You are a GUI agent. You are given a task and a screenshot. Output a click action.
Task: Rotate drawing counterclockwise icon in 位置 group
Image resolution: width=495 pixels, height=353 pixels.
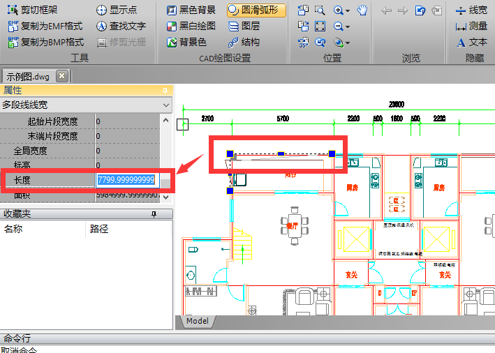pos(303,10)
